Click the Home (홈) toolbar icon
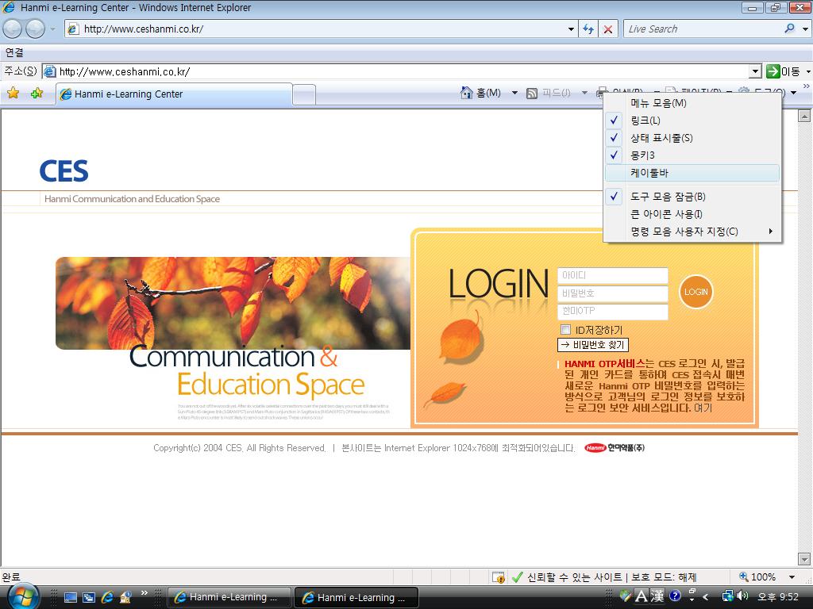 click(x=467, y=93)
